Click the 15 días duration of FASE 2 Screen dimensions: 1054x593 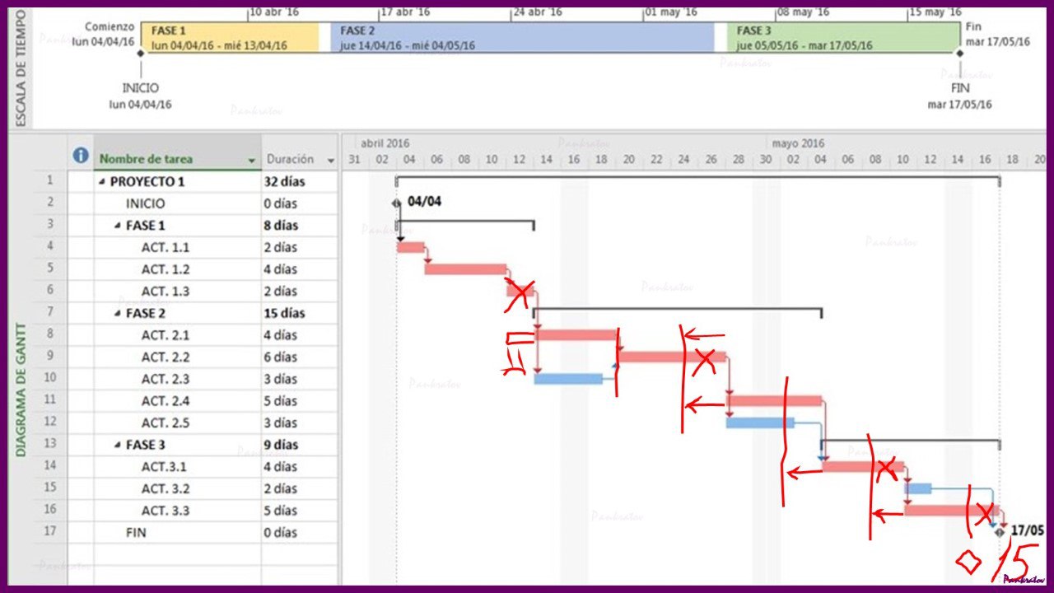pyautogui.click(x=300, y=313)
